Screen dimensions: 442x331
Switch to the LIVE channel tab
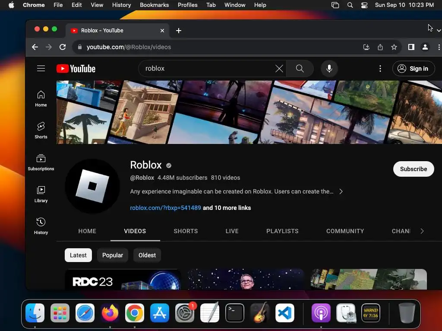[x=232, y=231]
